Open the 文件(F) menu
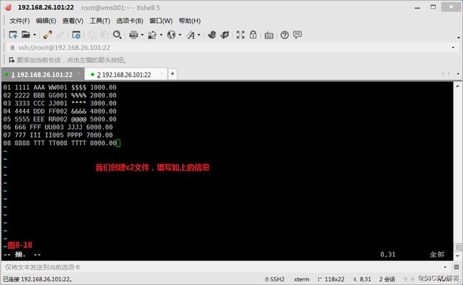The height and width of the screenshot is (285, 463). pyautogui.click(x=19, y=21)
